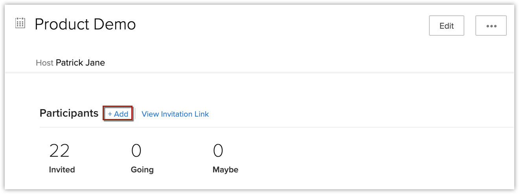The height and width of the screenshot is (194, 519).
Task: Click the Host field label
Action: [x=44, y=62]
